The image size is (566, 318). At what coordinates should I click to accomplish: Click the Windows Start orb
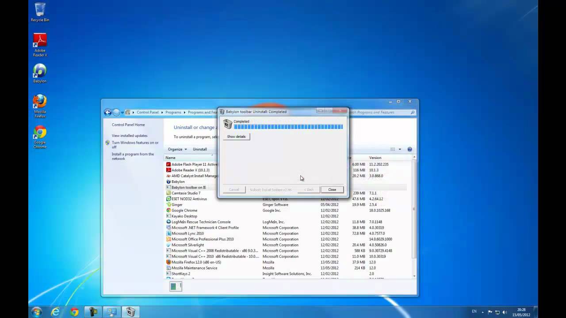[37, 312]
